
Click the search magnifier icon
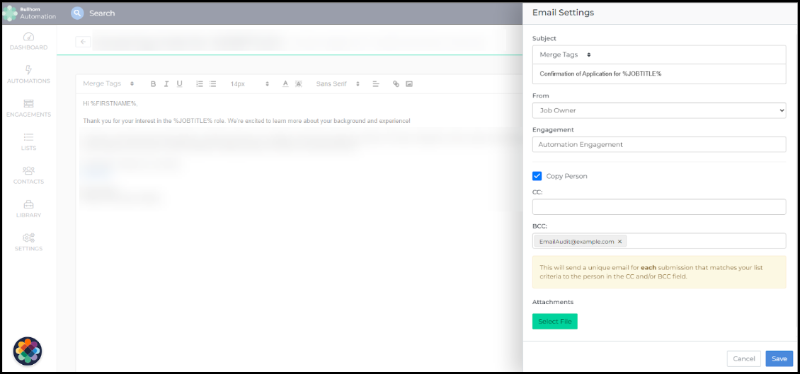pyautogui.click(x=77, y=13)
